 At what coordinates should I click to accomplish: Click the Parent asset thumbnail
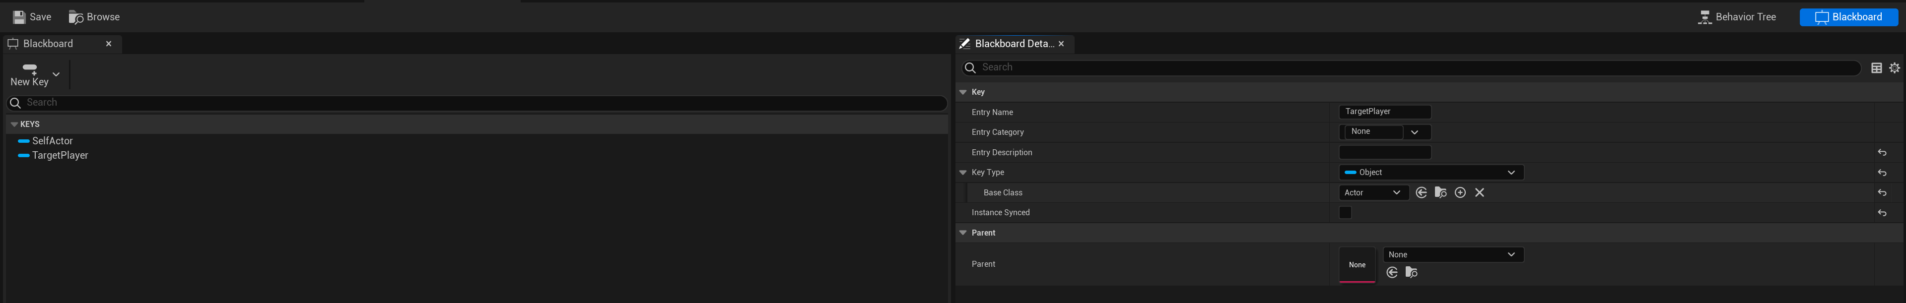pyautogui.click(x=1357, y=265)
